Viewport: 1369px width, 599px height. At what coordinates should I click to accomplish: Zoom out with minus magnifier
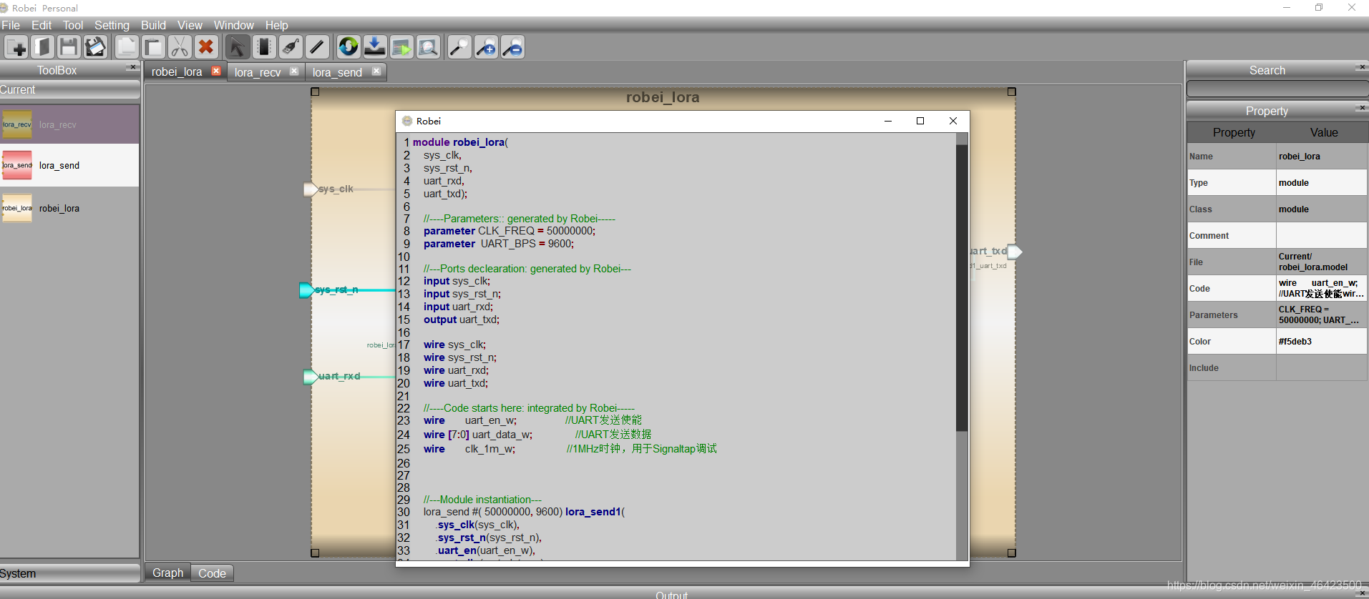512,47
